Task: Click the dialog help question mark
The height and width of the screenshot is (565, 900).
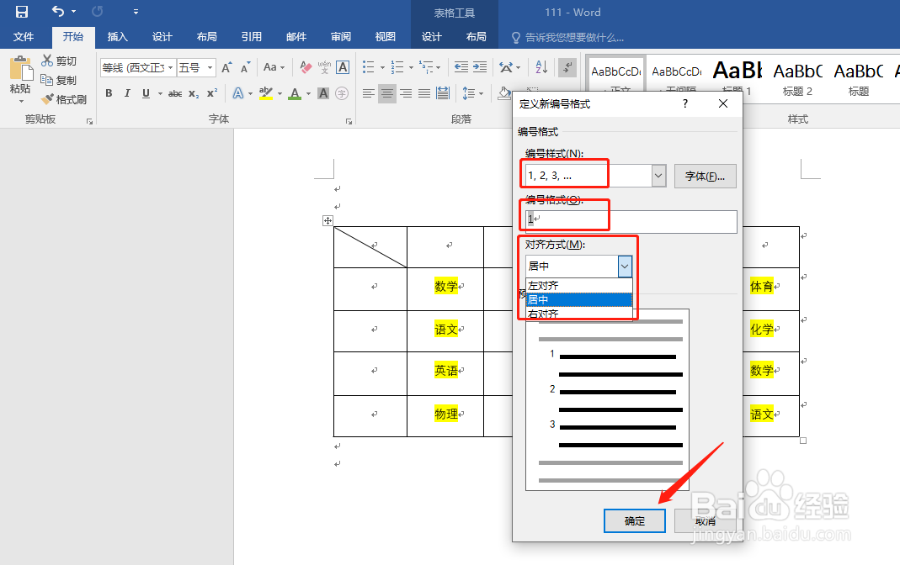Action: coord(684,103)
